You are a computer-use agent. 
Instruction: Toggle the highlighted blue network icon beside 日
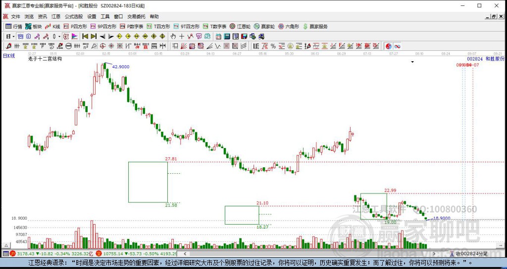(x=20, y=37)
